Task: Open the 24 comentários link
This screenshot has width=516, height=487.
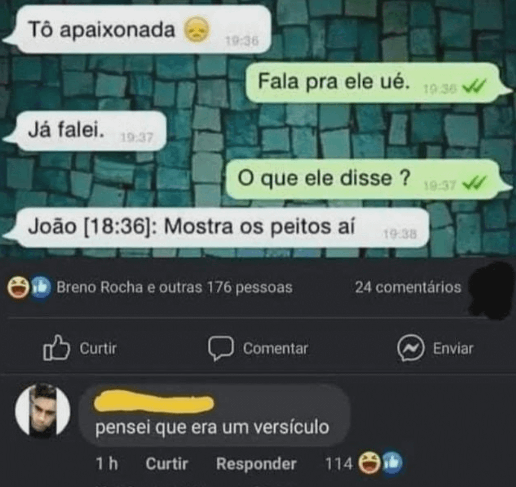Action: pos(408,287)
